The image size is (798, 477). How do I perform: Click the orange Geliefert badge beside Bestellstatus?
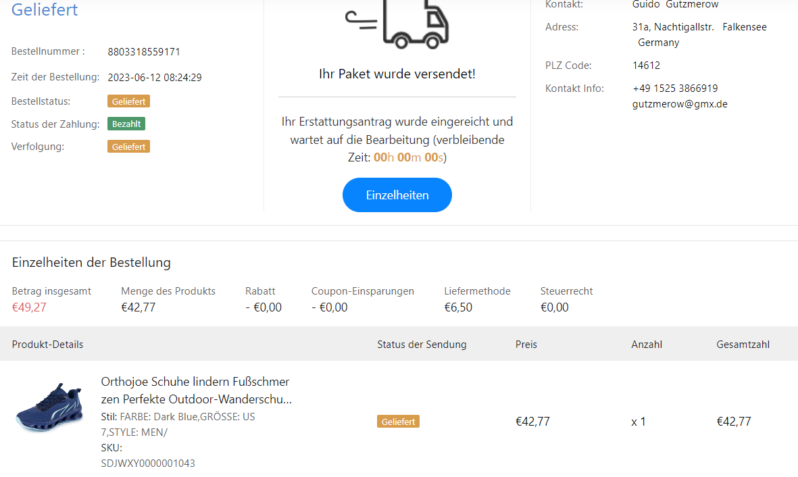tap(128, 101)
